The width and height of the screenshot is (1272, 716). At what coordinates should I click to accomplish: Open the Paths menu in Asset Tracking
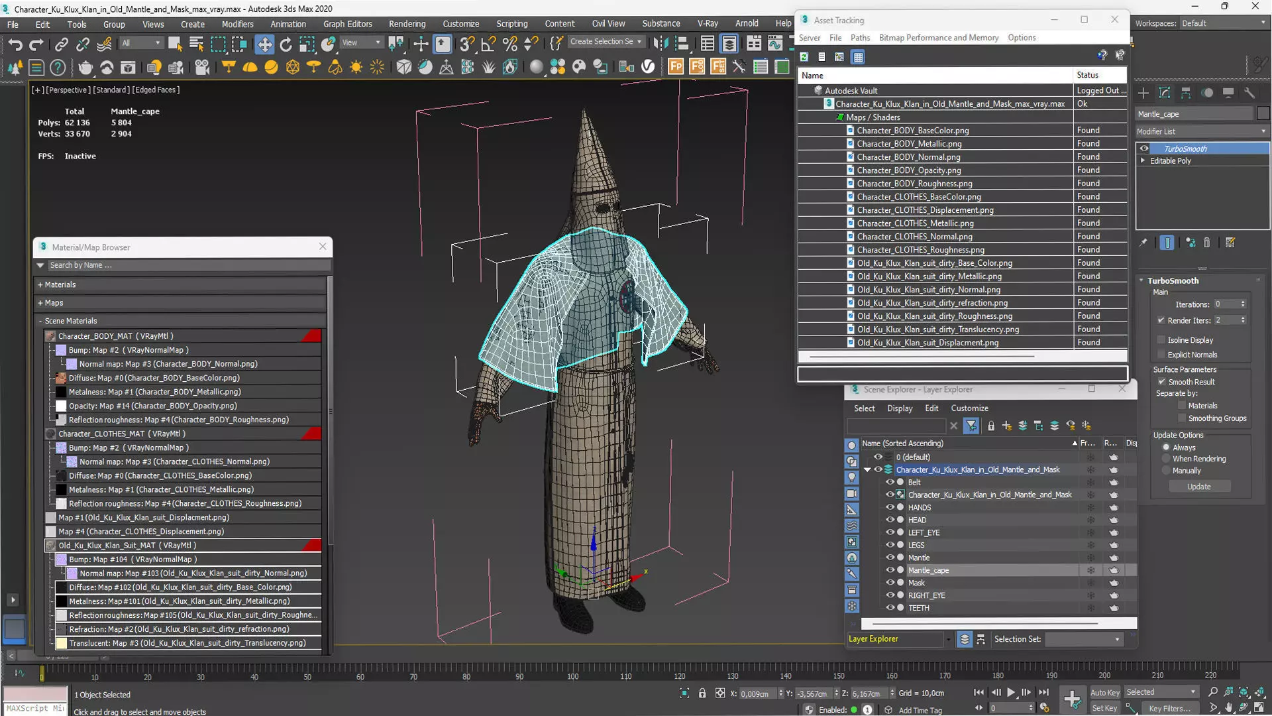click(860, 38)
